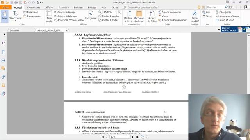
Task: Click the Chercher search field
Action: 215,7
